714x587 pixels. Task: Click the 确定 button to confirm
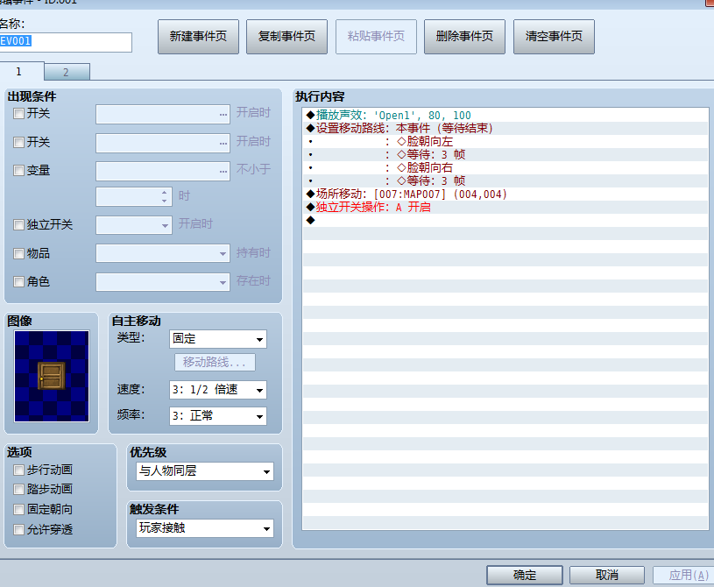pyautogui.click(x=525, y=576)
